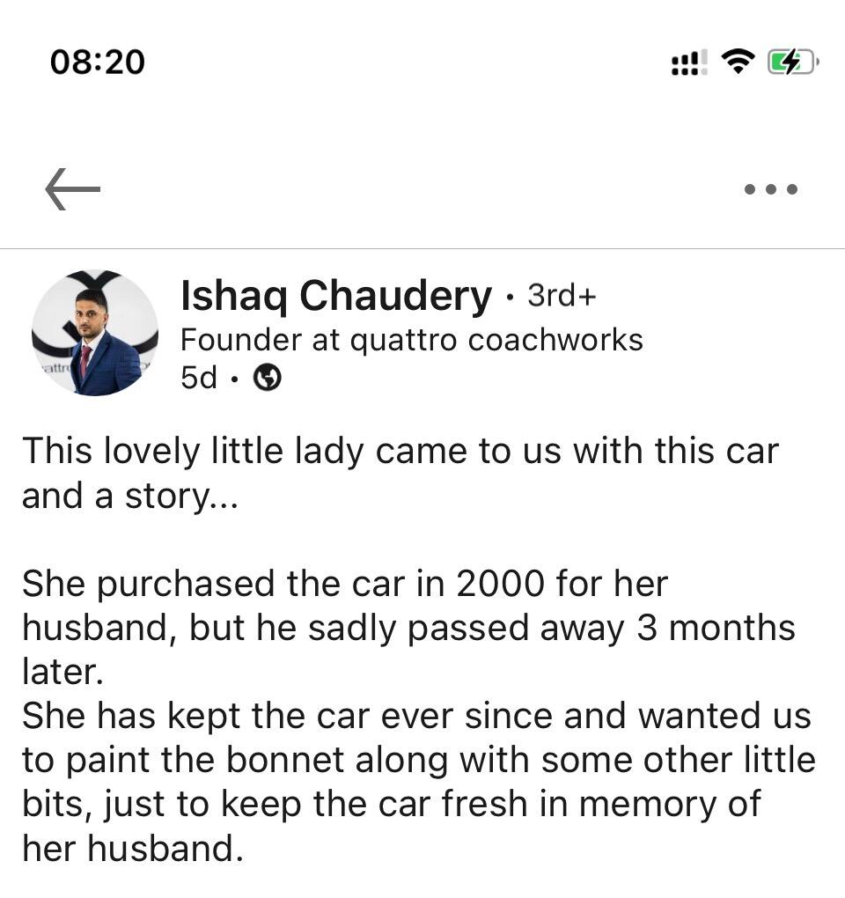Go back using the left arrow
The image size is (845, 898).
coord(73,189)
